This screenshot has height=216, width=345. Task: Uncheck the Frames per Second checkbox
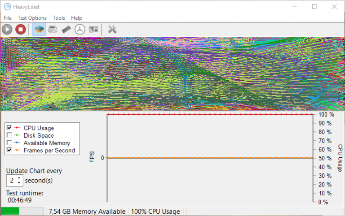[x=9, y=151]
